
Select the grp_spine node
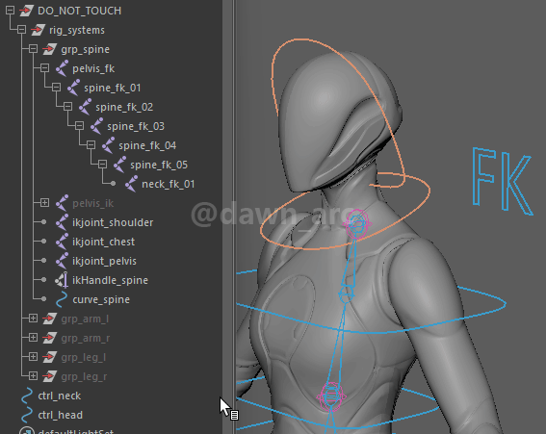[x=86, y=49]
